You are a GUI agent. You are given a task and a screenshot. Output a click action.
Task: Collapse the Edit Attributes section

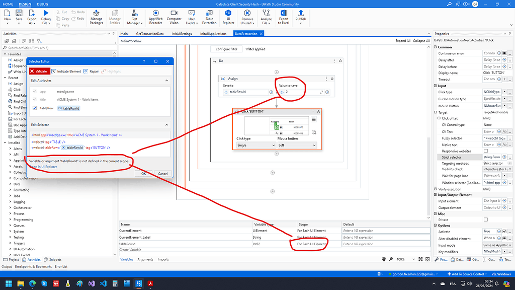(x=166, y=80)
